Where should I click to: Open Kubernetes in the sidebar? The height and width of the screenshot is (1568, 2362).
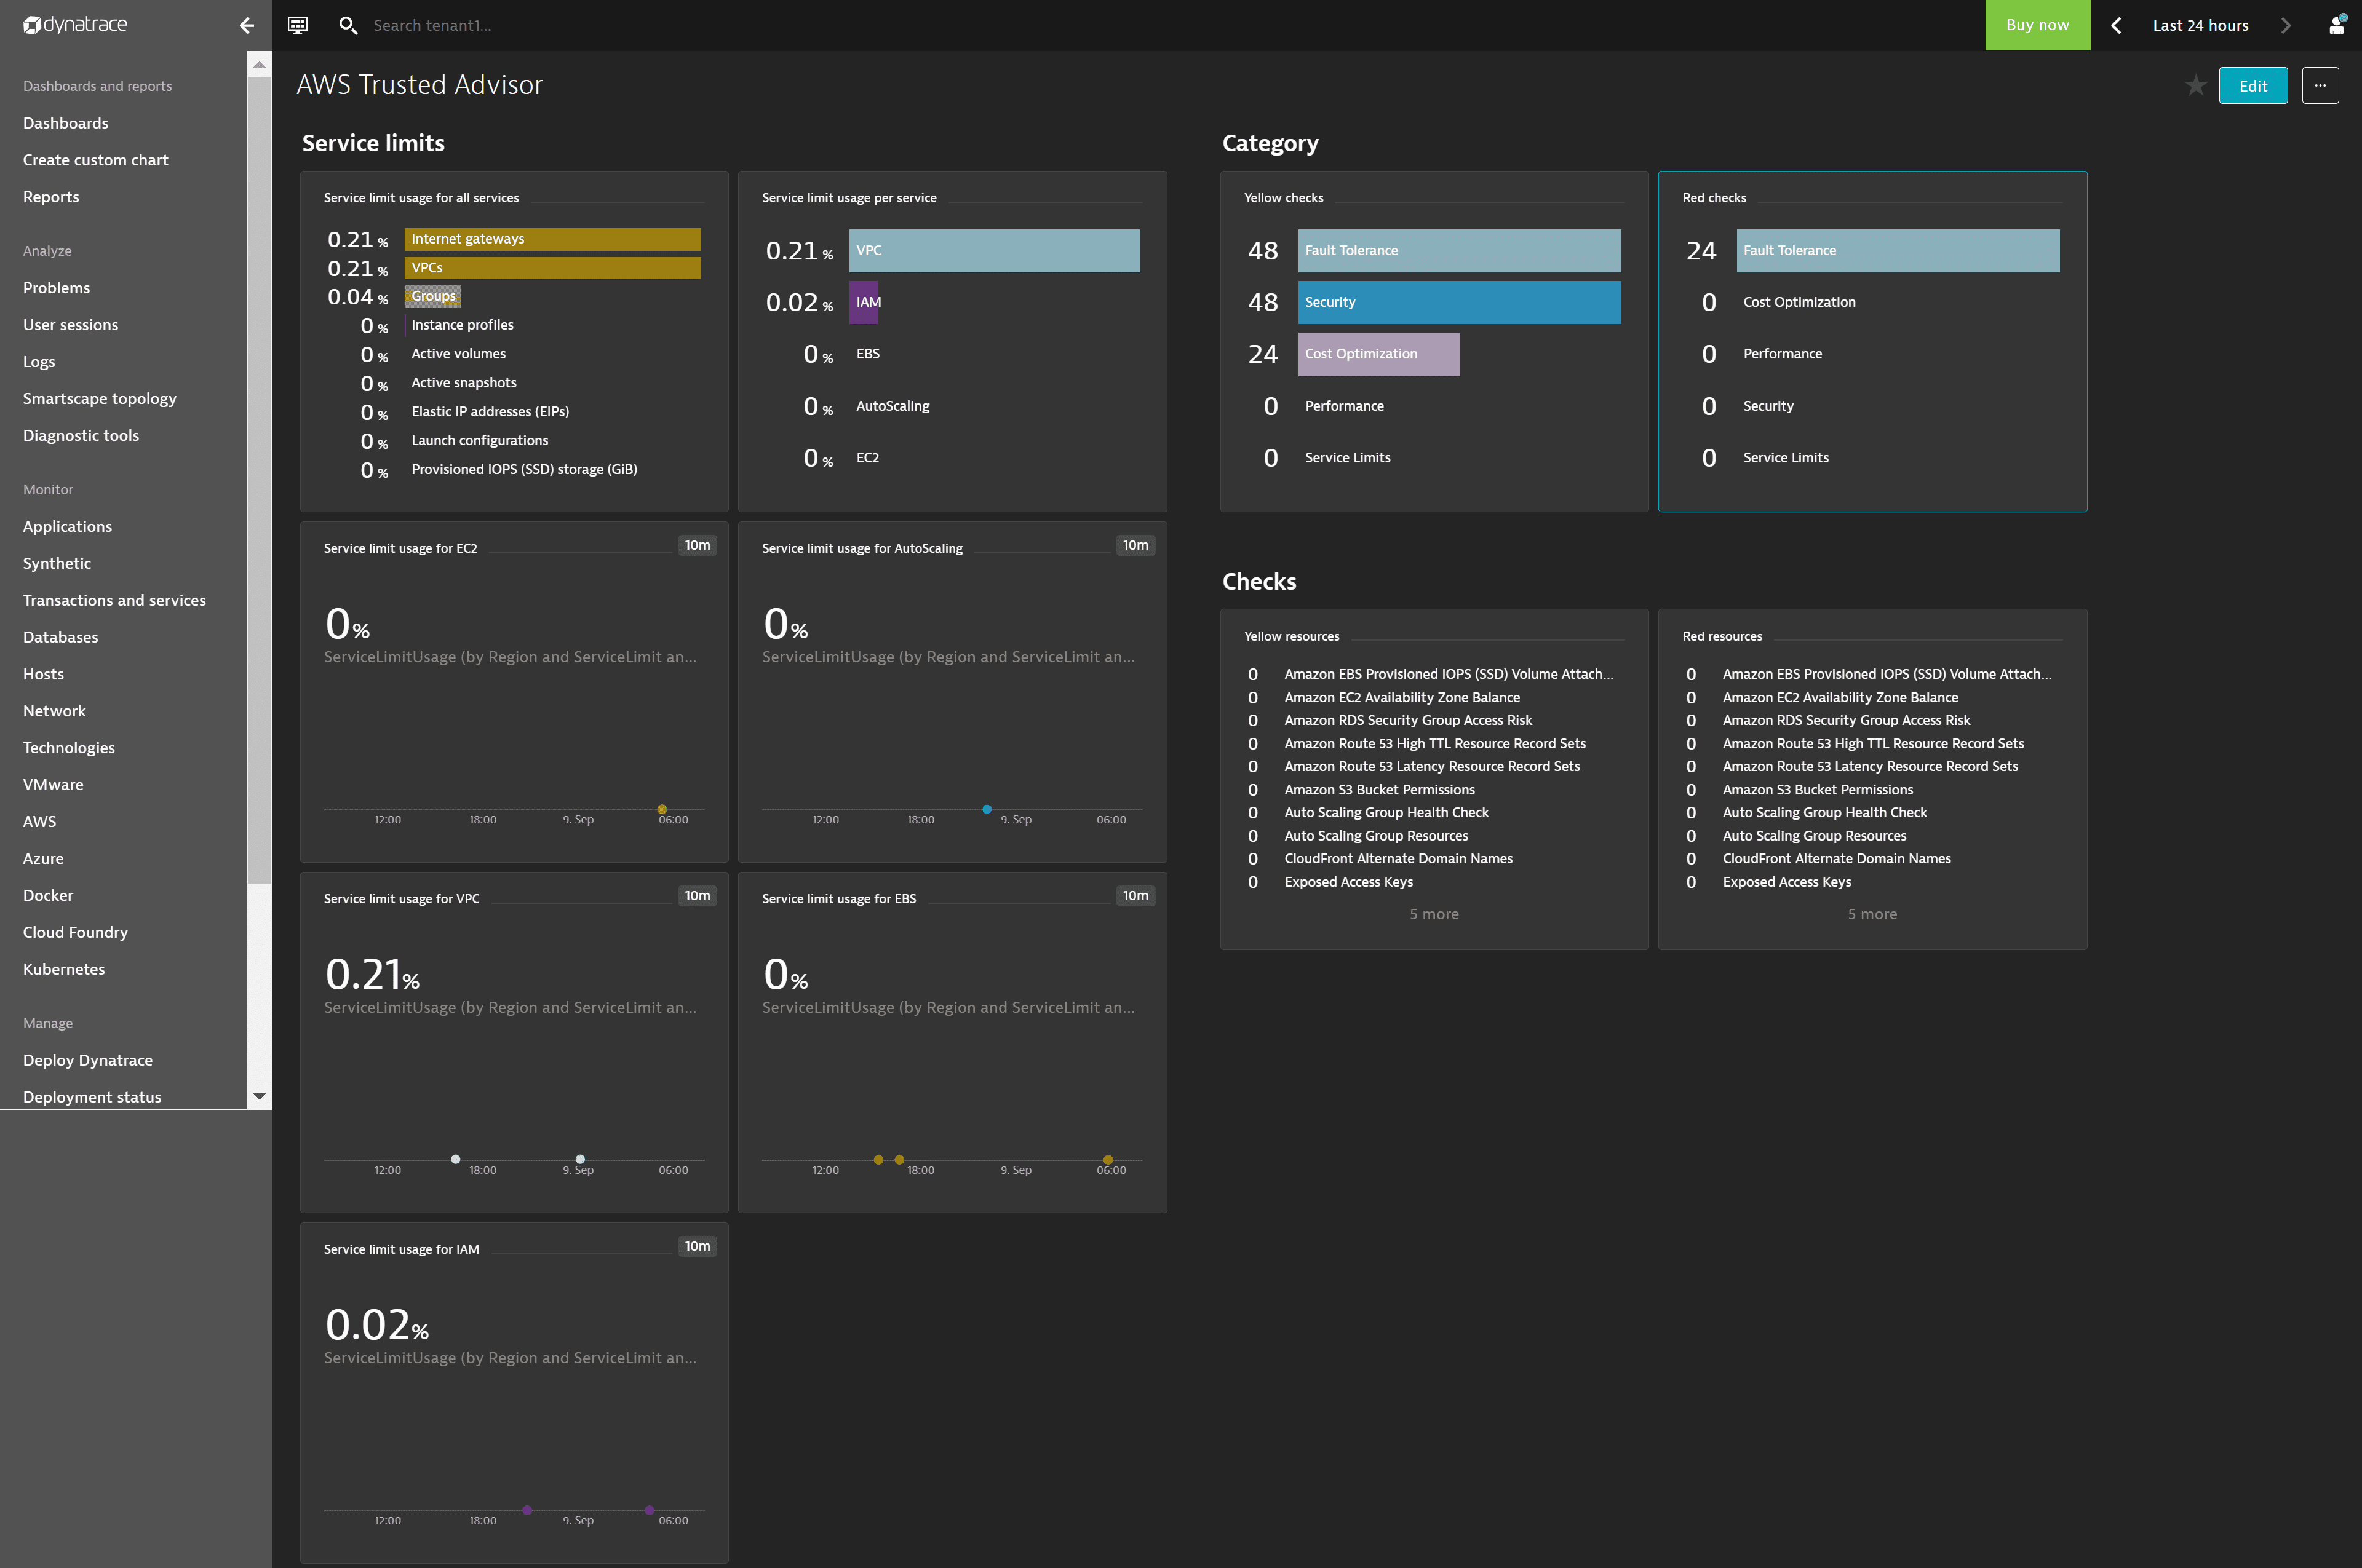click(x=64, y=970)
